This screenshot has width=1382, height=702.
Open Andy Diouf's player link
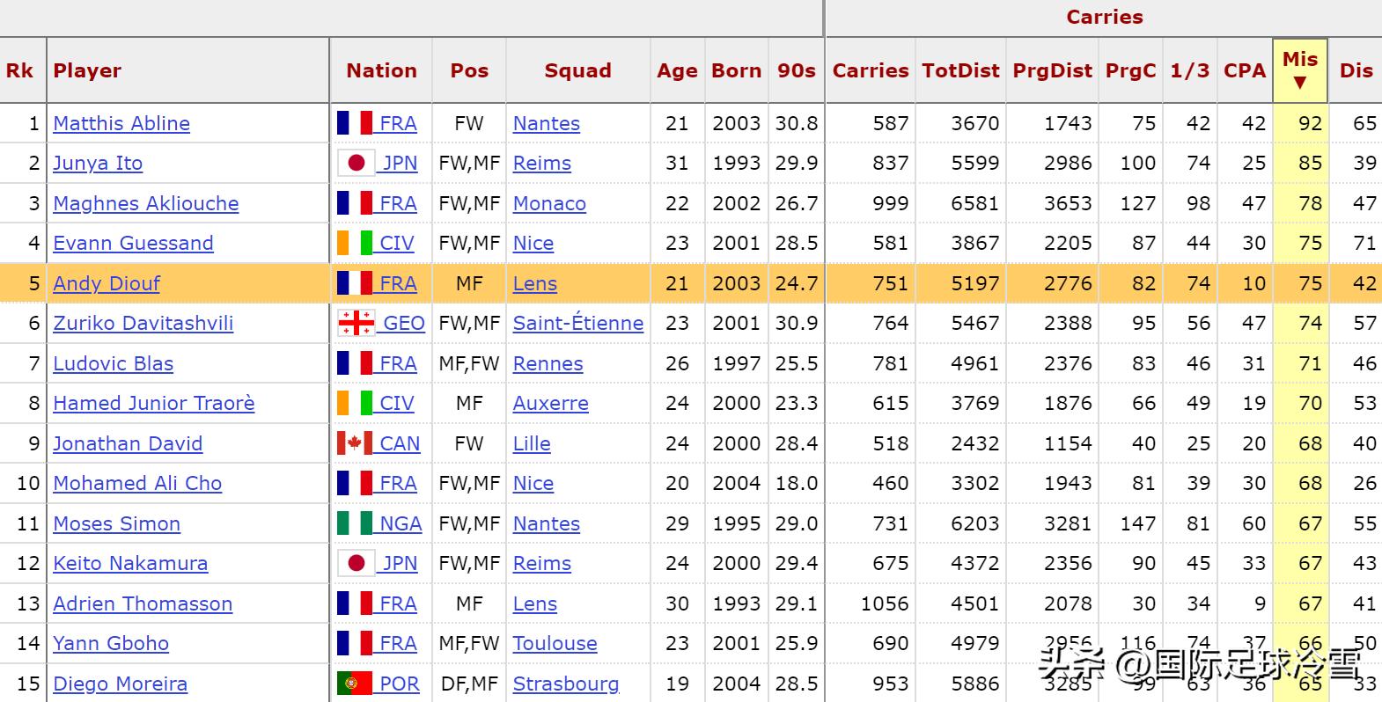(107, 283)
